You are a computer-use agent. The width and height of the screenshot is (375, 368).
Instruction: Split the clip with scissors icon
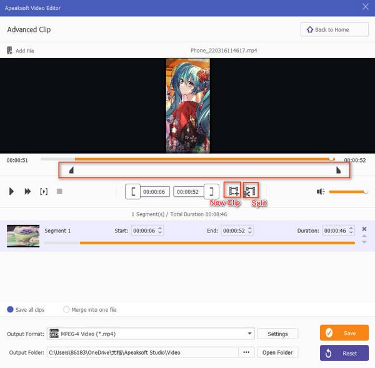click(x=251, y=191)
